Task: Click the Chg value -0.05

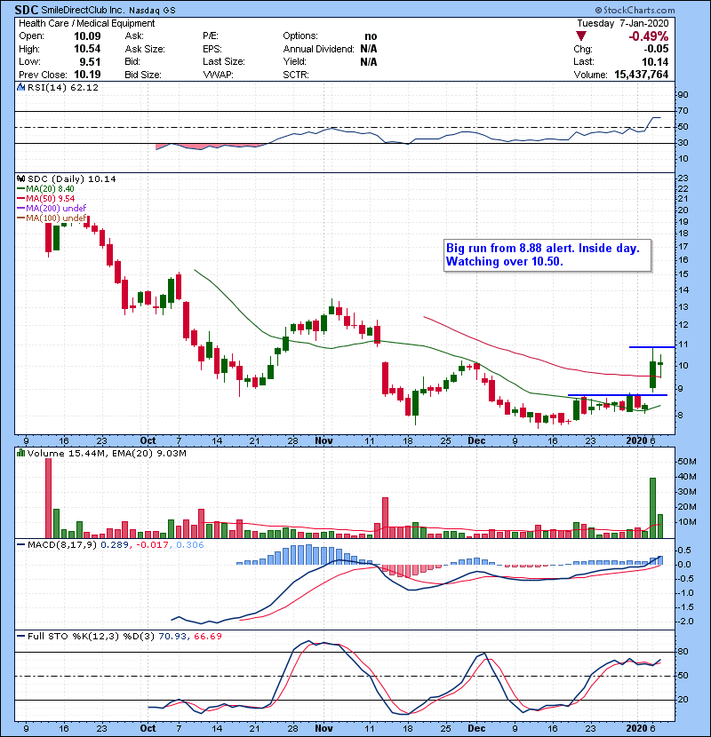Action: coord(656,49)
